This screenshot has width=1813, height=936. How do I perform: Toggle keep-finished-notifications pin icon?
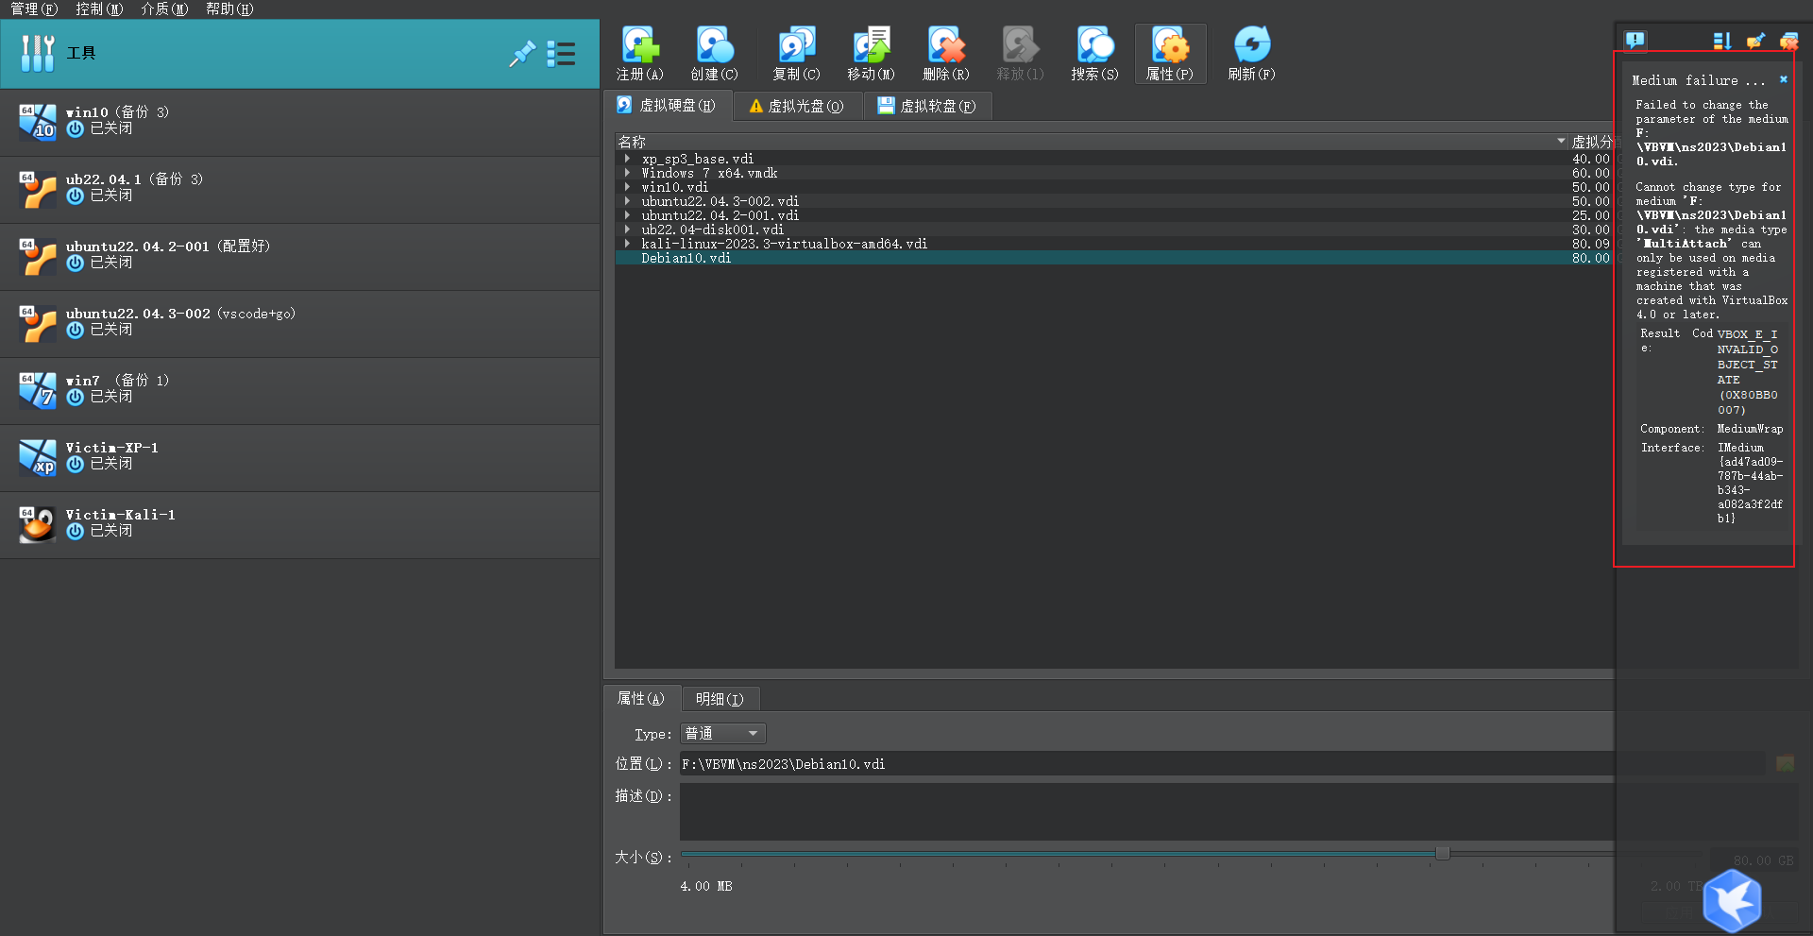pos(1755,41)
